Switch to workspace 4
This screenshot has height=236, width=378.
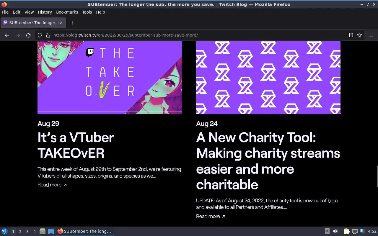click(35, 232)
